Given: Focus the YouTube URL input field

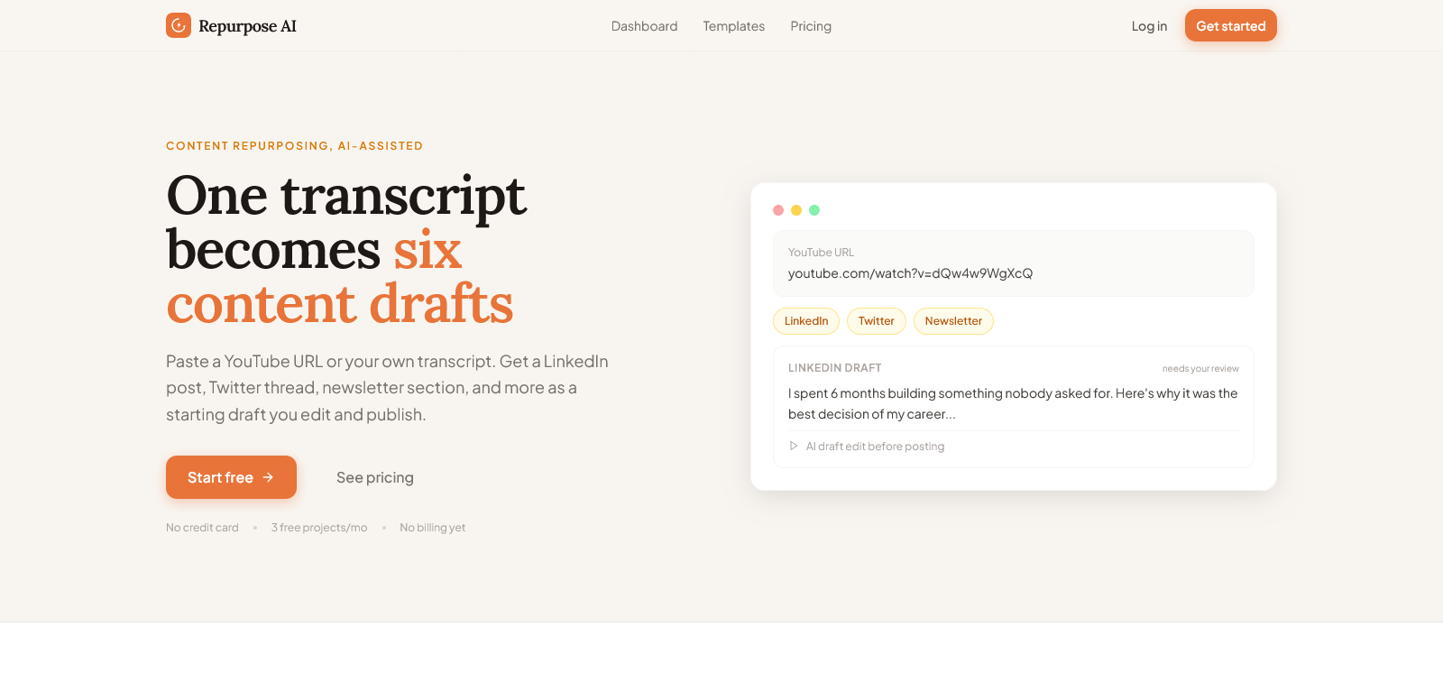Looking at the screenshot, I should pos(1013,273).
